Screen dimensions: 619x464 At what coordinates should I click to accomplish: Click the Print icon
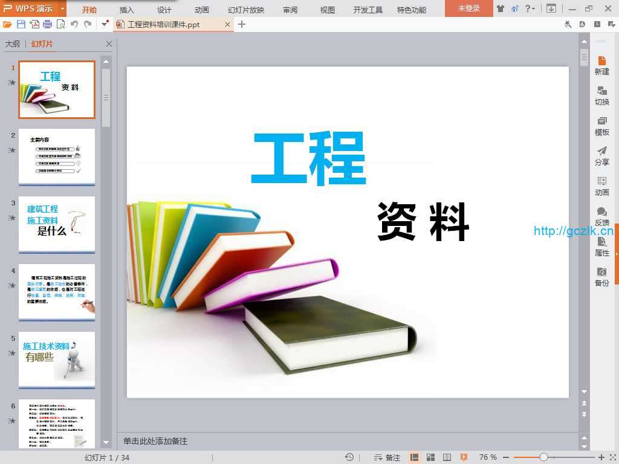pyautogui.click(x=47, y=24)
